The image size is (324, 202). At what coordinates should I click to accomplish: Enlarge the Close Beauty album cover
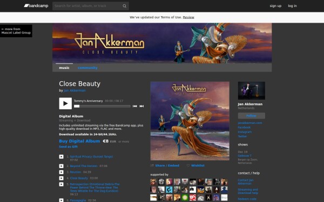pyautogui.click(x=190, y=121)
